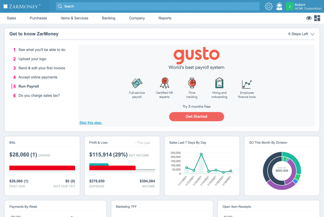Select step 3 Send & edit your first Invoice

[x=39, y=68]
